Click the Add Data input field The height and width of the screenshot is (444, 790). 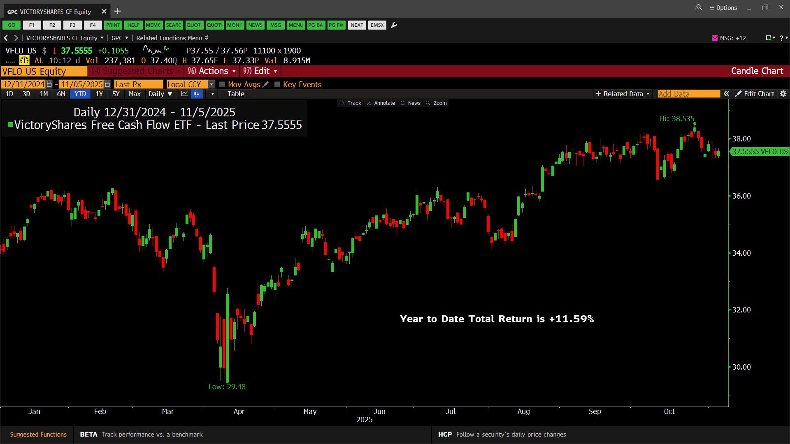[688, 94]
